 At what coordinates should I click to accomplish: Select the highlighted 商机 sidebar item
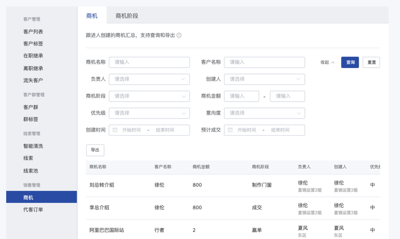pyautogui.click(x=41, y=197)
